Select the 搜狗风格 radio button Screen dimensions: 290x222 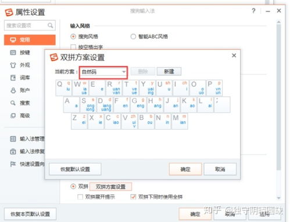73,37
